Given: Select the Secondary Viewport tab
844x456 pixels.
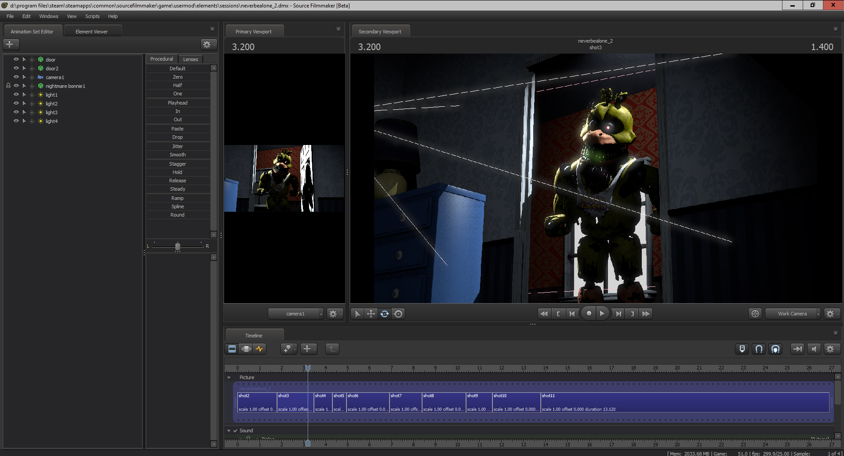Looking at the screenshot, I should (380, 32).
